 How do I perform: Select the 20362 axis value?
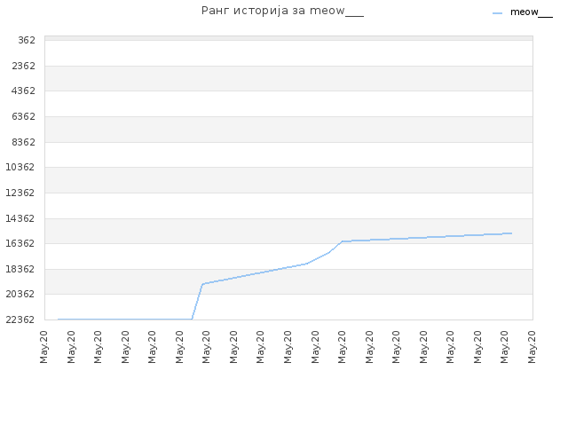point(20,294)
